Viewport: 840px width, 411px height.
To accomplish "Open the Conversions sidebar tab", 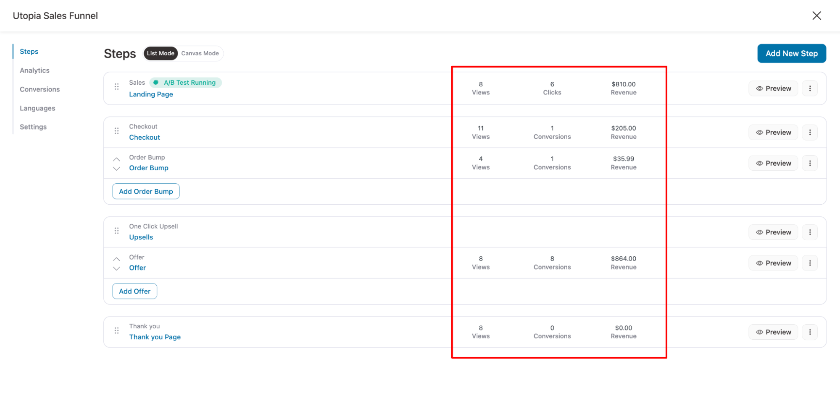I will pyautogui.click(x=39, y=89).
